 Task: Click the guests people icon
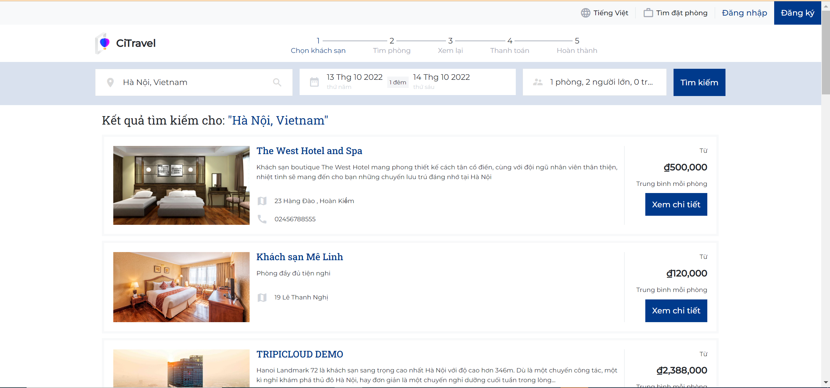coord(538,82)
